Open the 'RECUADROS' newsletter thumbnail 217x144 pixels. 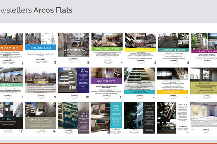pos(204,83)
